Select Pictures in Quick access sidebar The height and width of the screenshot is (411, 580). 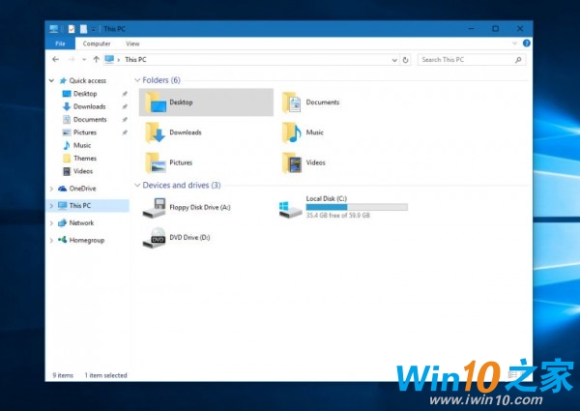click(85, 132)
